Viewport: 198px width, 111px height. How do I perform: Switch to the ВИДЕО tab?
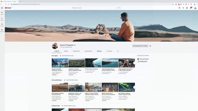pos(66,51)
